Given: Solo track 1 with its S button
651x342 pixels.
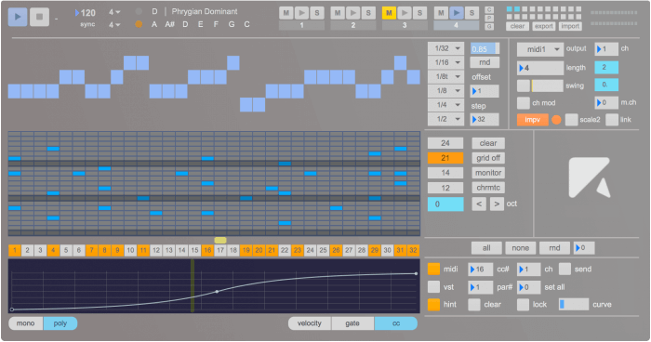Looking at the screenshot, I should click(x=317, y=13).
